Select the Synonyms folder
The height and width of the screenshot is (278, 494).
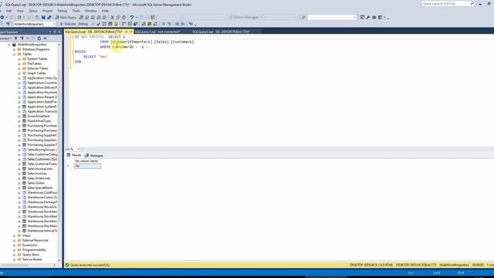29,246
